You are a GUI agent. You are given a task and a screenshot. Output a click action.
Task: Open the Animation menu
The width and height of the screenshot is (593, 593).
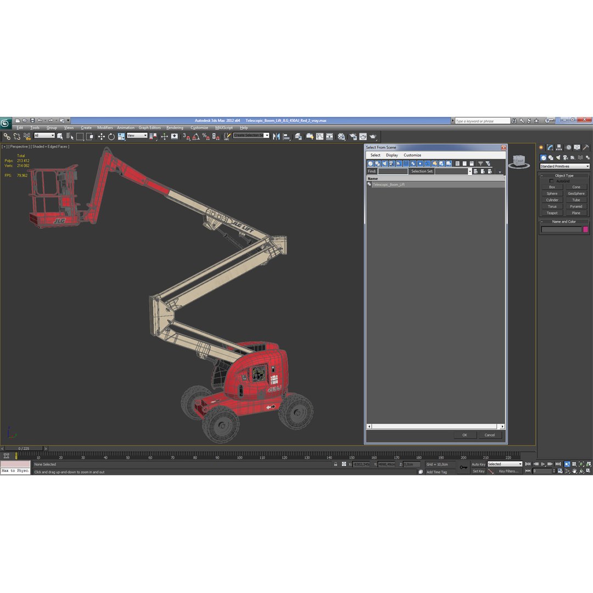[126, 127]
